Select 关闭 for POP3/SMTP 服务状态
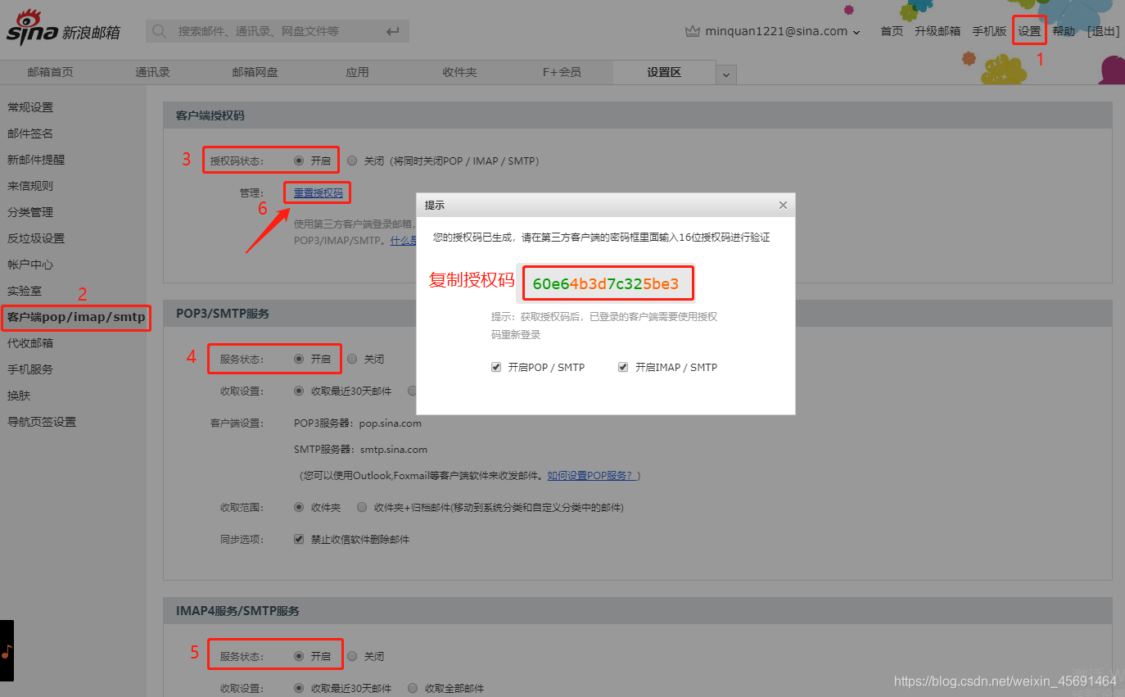1125x697 pixels. 352,359
